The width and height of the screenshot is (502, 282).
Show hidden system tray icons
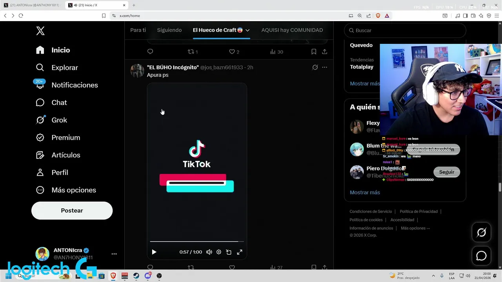(x=433, y=276)
